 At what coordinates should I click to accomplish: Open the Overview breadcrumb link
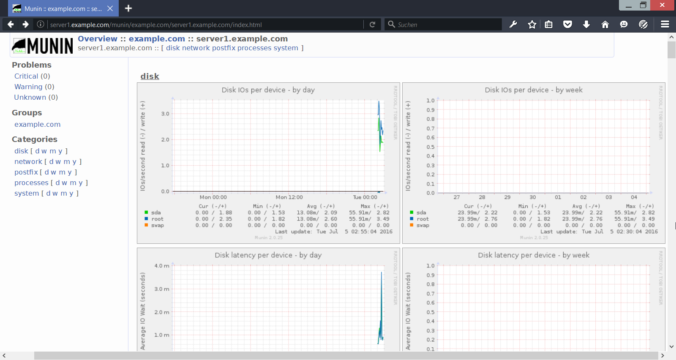coord(98,38)
